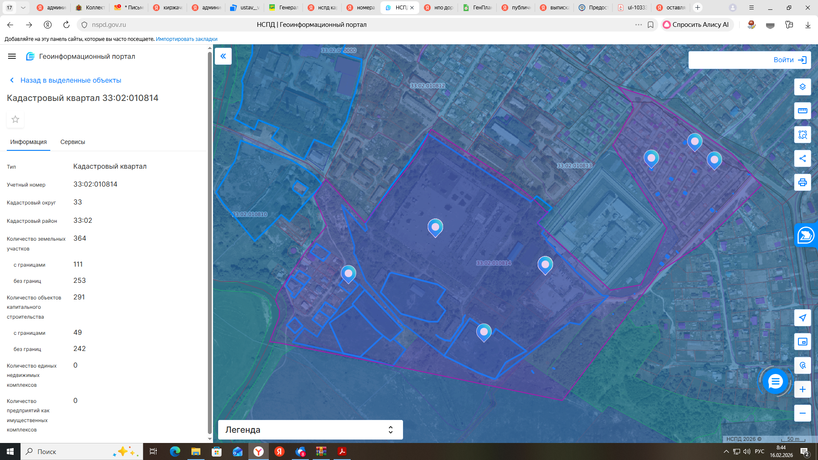
Task: Click Импортировать закладки link
Action: coord(187,39)
